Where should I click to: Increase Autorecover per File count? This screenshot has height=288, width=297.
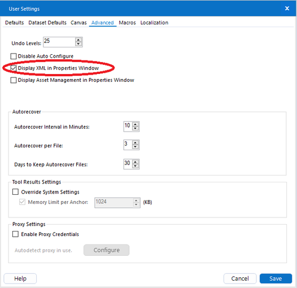(x=136, y=143)
